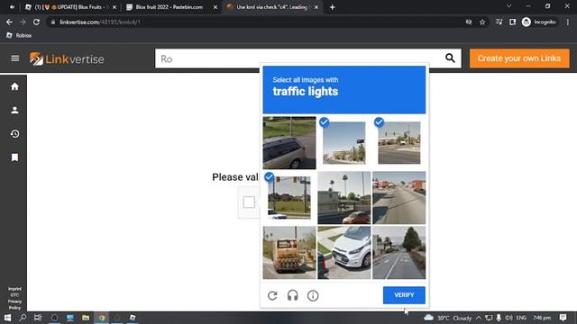
Task: Open the browser side panel icon
Action: tap(512, 22)
